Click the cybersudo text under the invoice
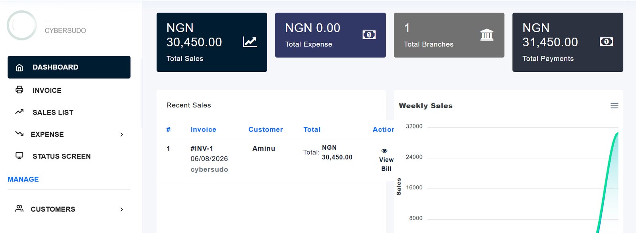This screenshot has width=636, height=233. click(x=209, y=170)
